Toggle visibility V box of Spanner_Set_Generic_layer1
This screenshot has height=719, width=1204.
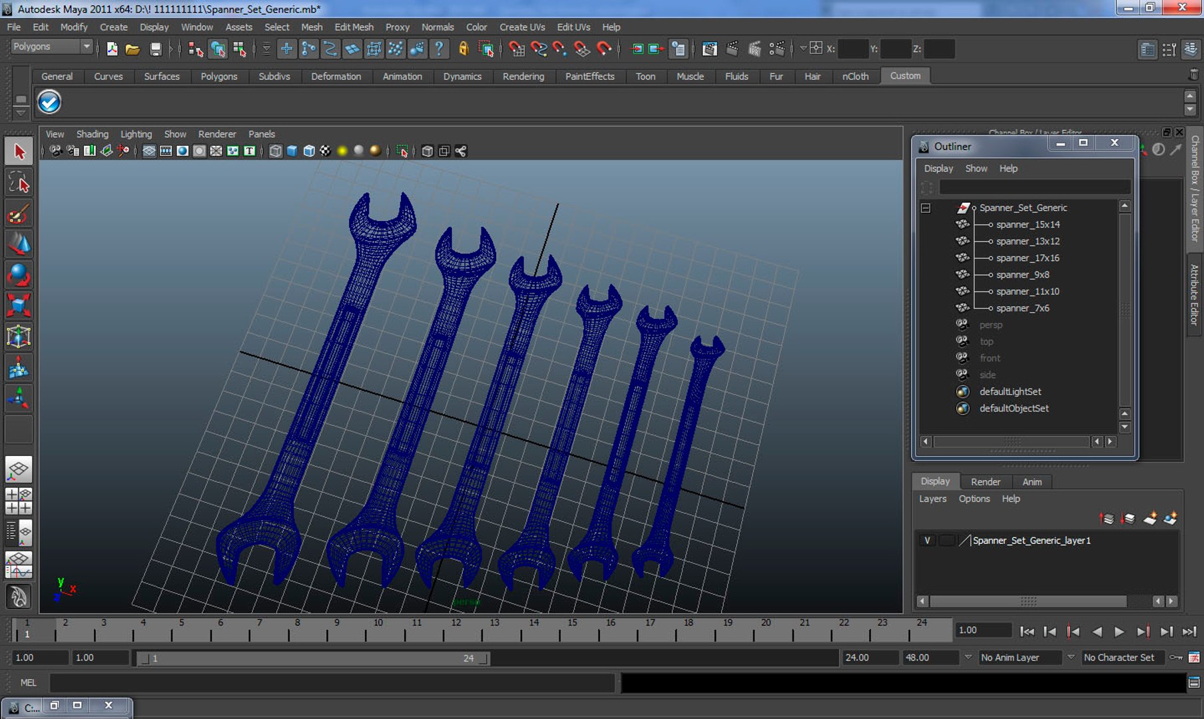[927, 541]
